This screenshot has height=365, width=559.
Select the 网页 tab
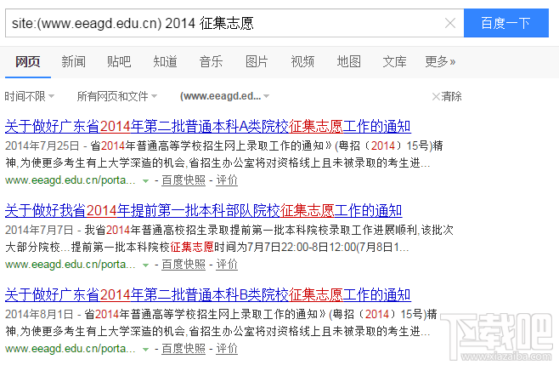coord(28,61)
